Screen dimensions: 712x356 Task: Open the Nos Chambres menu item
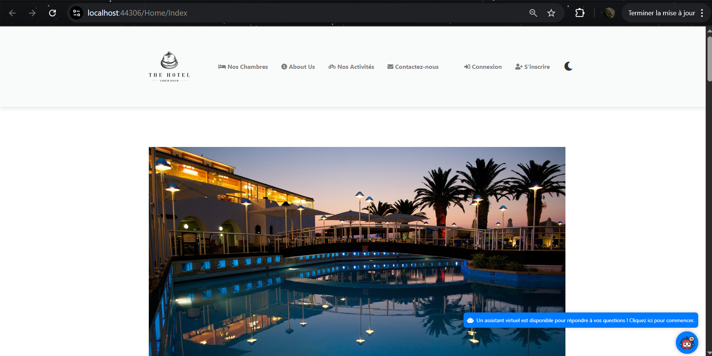pos(243,67)
